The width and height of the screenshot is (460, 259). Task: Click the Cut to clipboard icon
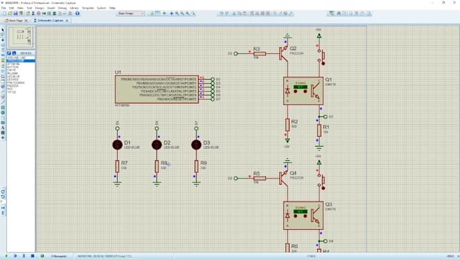234,14
